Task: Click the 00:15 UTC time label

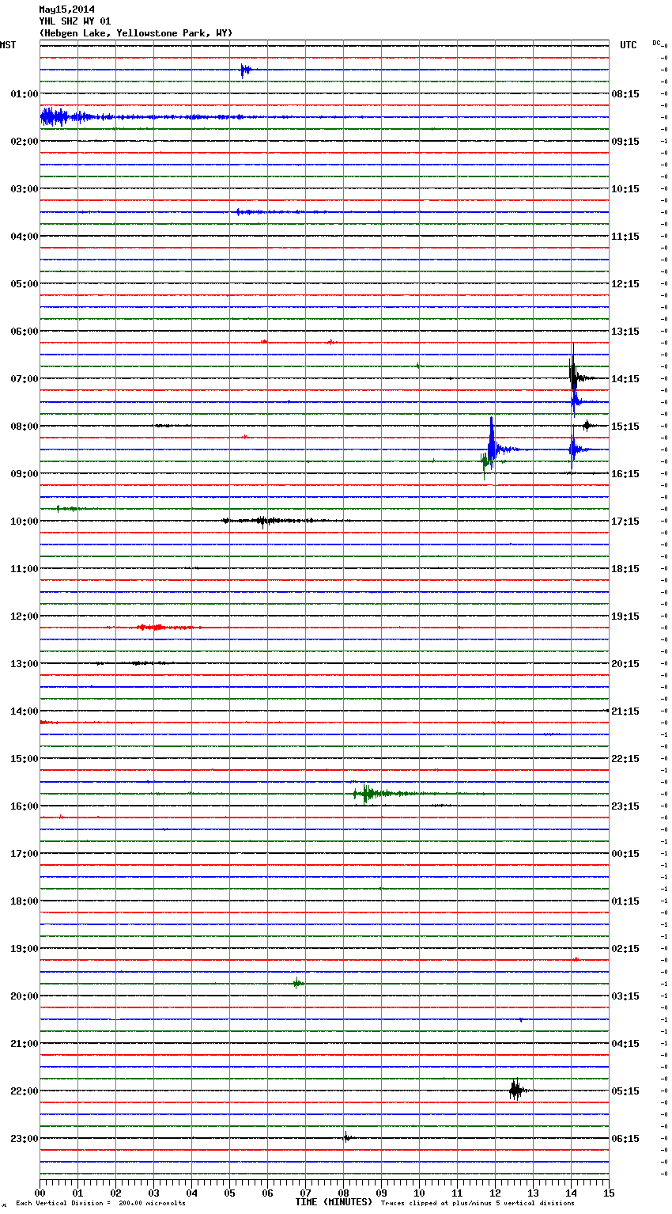Action: (625, 854)
